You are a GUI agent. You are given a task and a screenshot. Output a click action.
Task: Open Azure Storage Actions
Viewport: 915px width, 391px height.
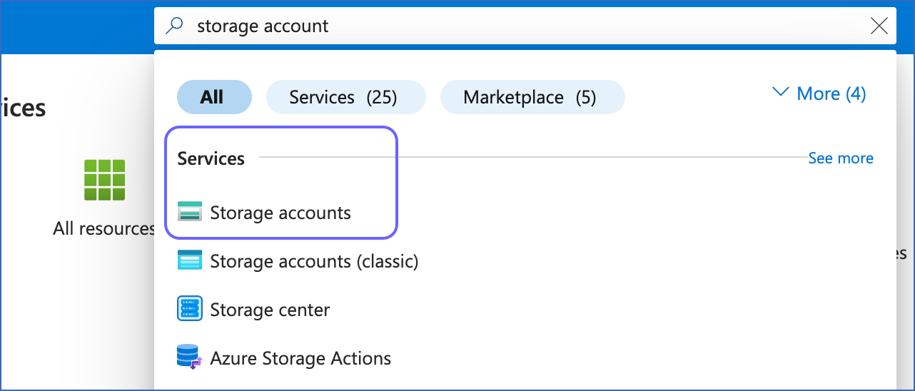click(300, 358)
